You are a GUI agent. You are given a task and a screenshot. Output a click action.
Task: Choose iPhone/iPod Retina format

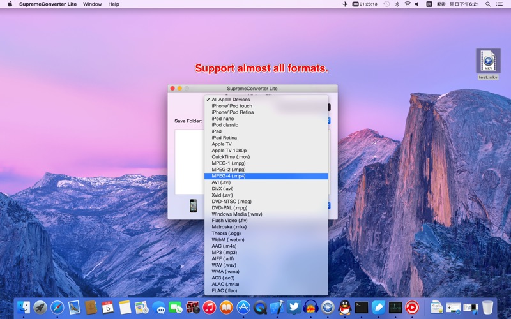tap(266, 112)
